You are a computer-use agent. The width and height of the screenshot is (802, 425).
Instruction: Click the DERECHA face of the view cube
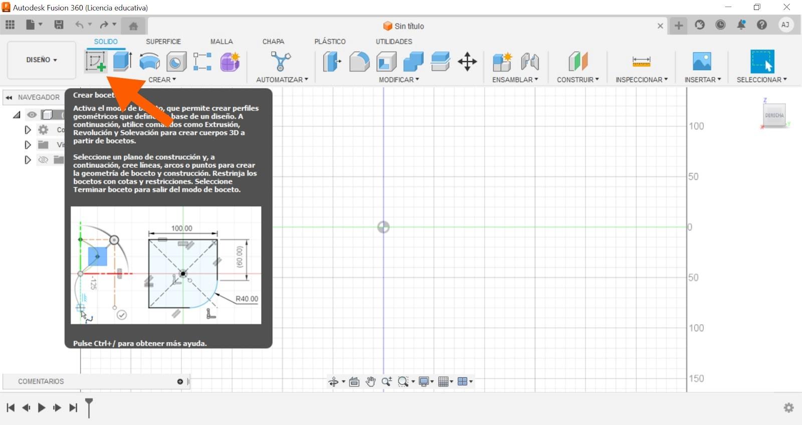(x=774, y=115)
